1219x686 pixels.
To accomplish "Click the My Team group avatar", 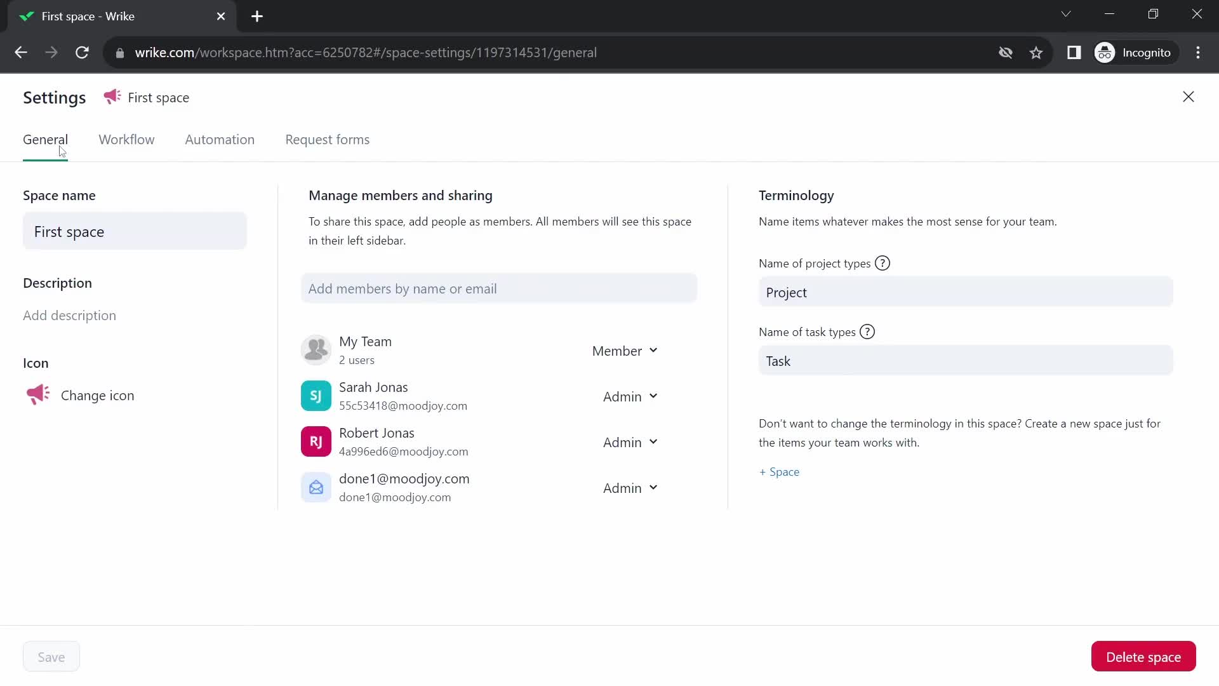I will [x=316, y=350].
